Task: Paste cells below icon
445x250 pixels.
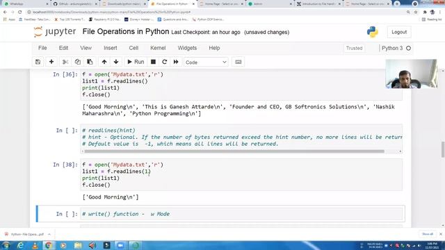Action: pos(90,62)
